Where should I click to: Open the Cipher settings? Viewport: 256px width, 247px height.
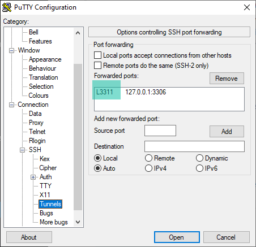tap(48, 168)
